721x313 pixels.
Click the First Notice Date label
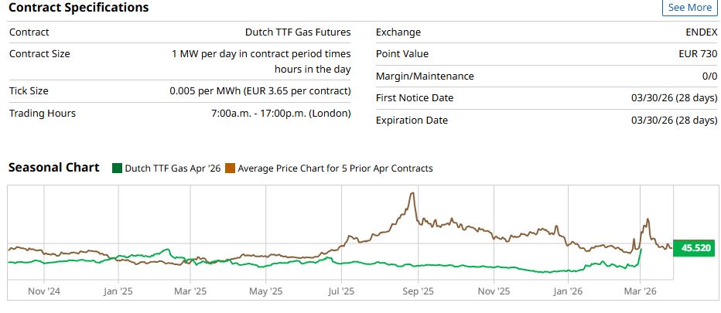415,98
